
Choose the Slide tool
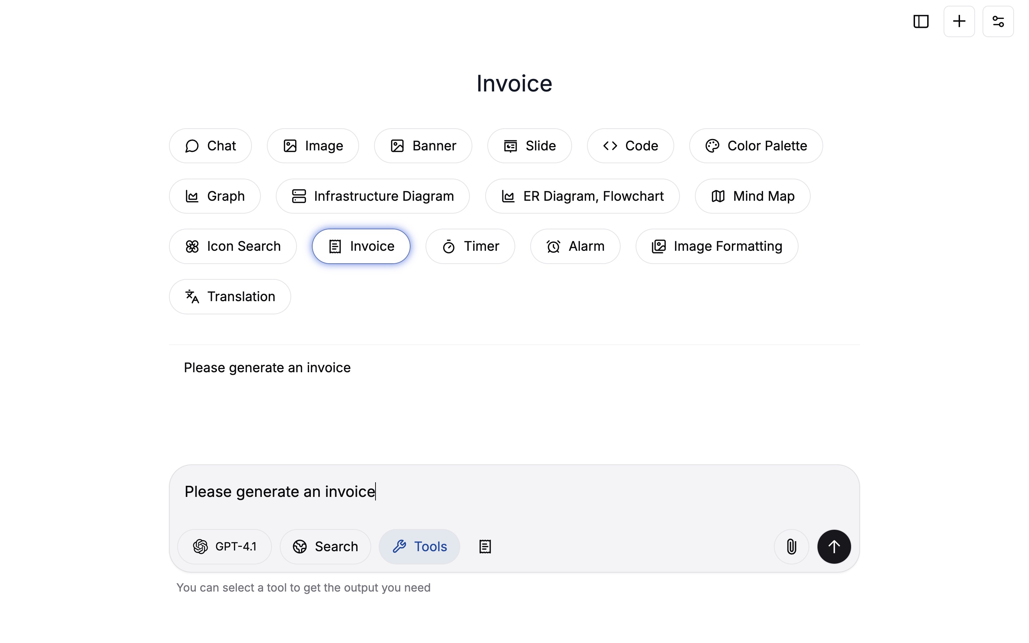pos(530,146)
